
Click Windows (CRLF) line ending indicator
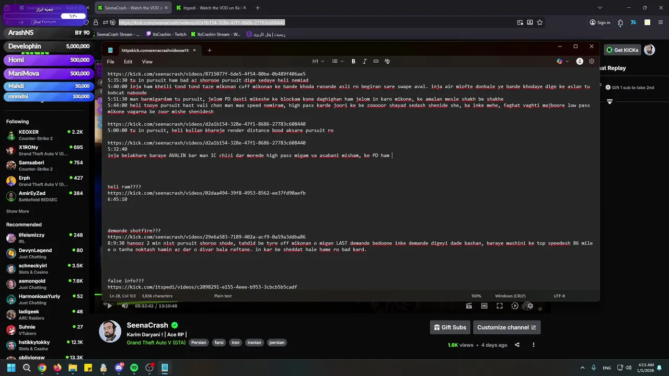(x=510, y=296)
